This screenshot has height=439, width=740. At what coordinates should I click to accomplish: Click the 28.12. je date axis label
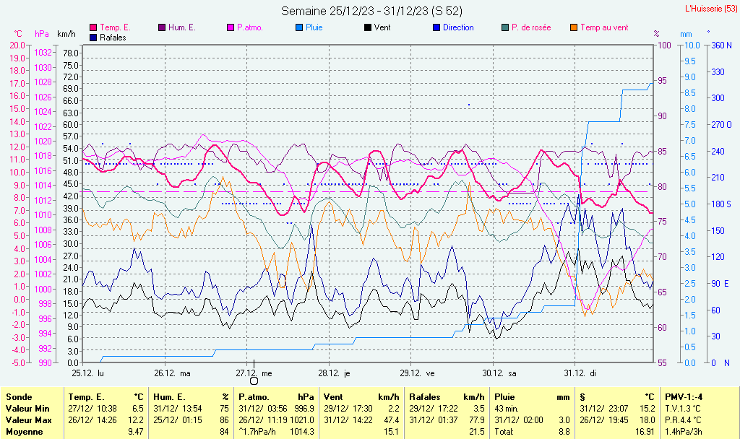(334, 373)
